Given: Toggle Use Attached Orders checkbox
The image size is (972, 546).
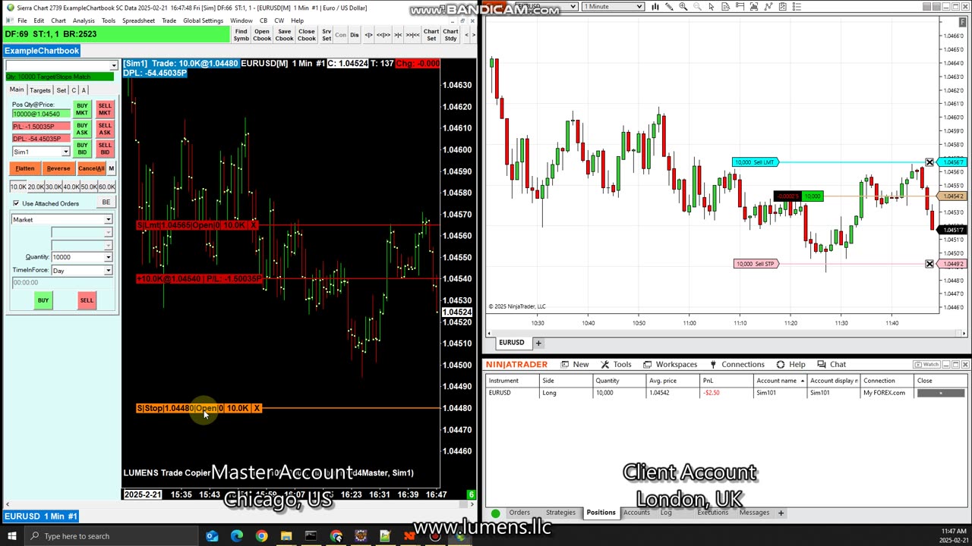Looking at the screenshot, I should (16, 203).
